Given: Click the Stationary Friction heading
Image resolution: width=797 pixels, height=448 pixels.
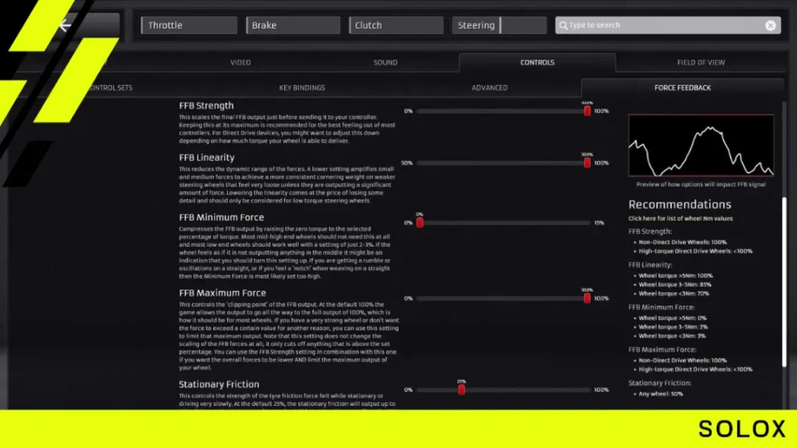Looking at the screenshot, I should [219, 384].
